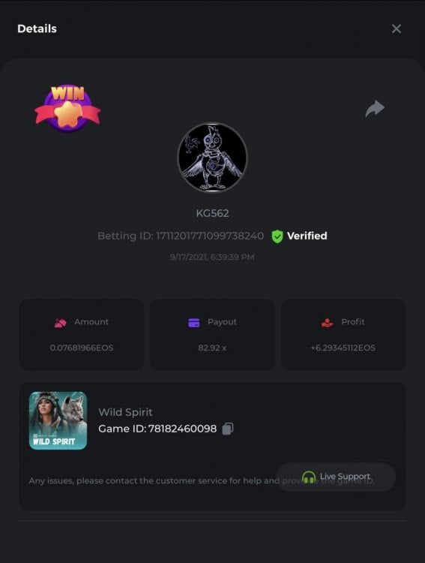The width and height of the screenshot is (425, 563).
Task: Click the 82.92 x payout value
Action: (212, 348)
